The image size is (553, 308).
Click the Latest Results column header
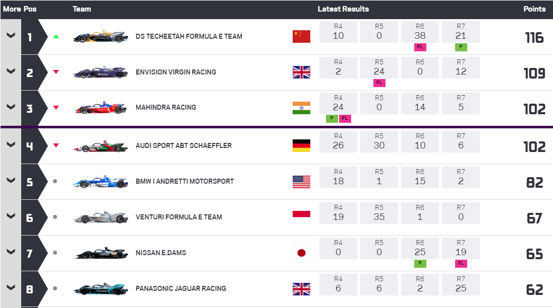343,9
